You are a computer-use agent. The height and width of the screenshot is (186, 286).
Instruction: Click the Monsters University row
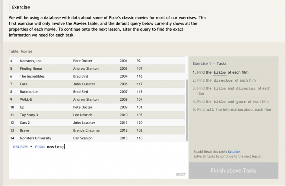pos(97,138)
